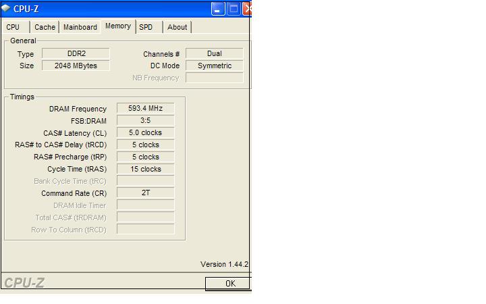Maximize the CPU-Z window
Viewport: 486px width, 304px height.
coord(234,9)
